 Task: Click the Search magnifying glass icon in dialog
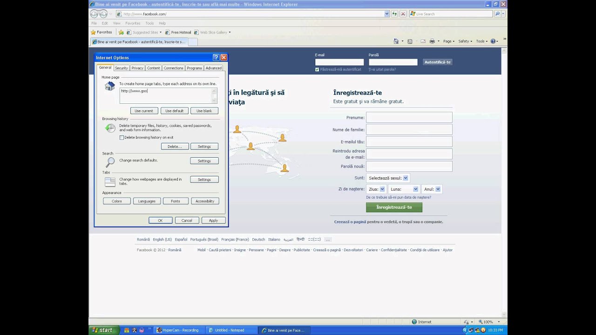point(110,162)
